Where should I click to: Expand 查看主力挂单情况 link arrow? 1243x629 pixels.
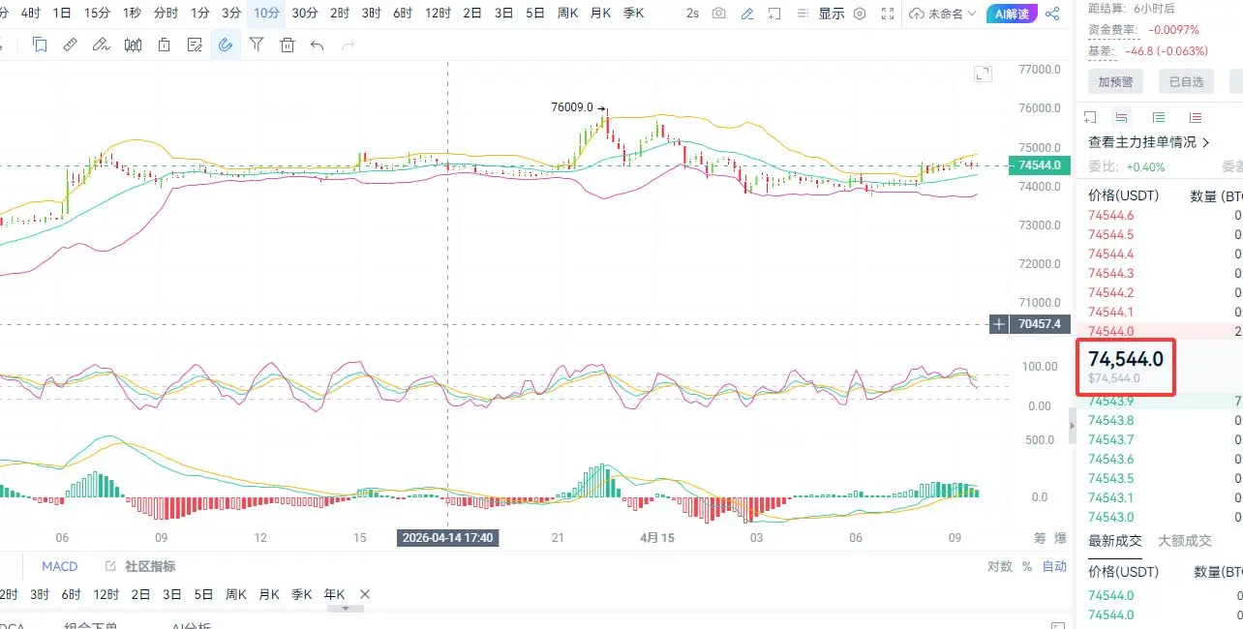click(x=1205, y=142)
